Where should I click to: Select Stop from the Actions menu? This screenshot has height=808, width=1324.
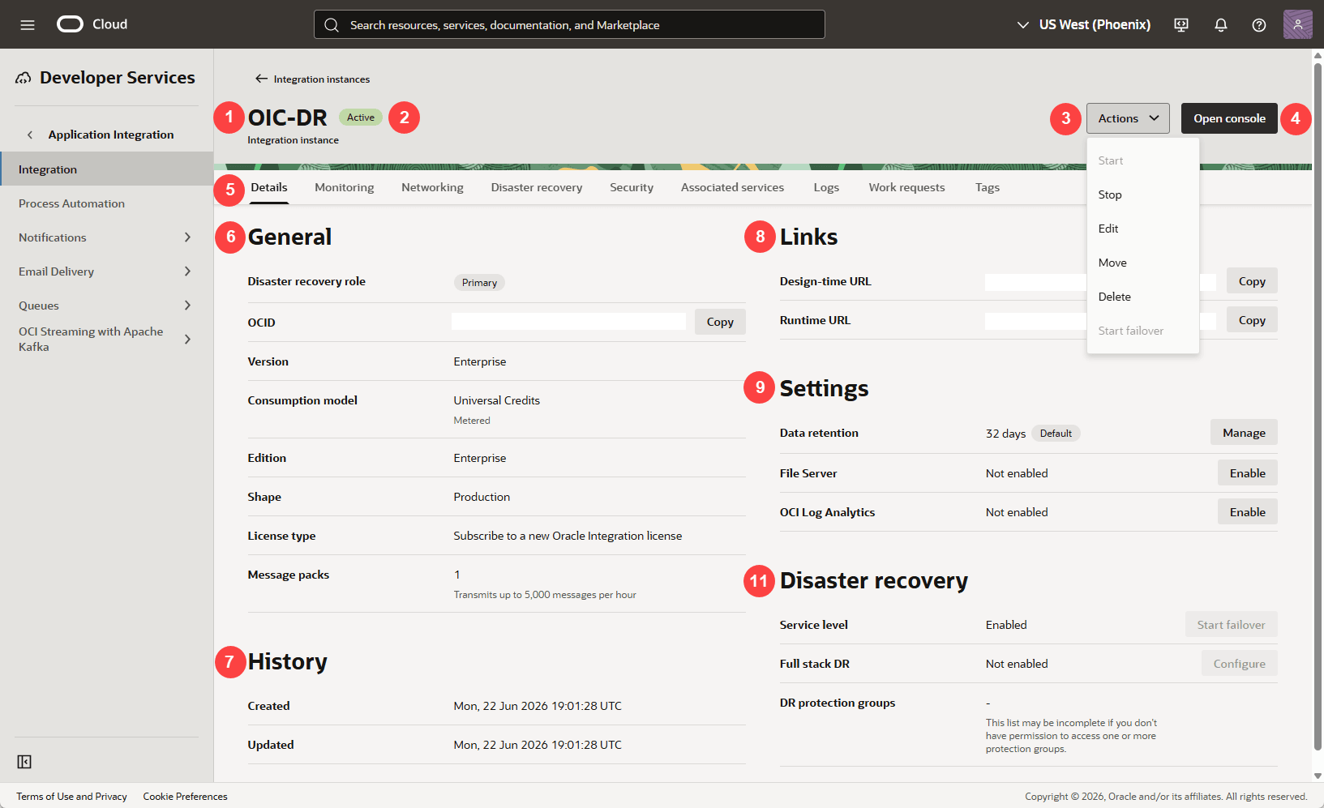coord(1142,195)
